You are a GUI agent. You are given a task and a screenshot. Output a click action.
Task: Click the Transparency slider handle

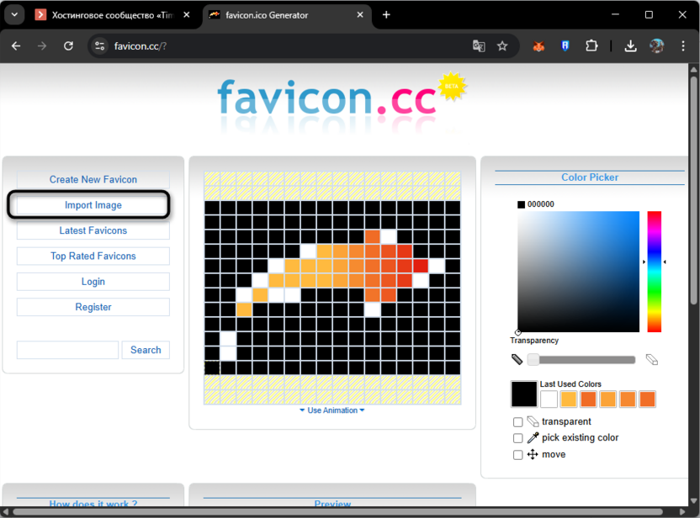pos(533,360)
